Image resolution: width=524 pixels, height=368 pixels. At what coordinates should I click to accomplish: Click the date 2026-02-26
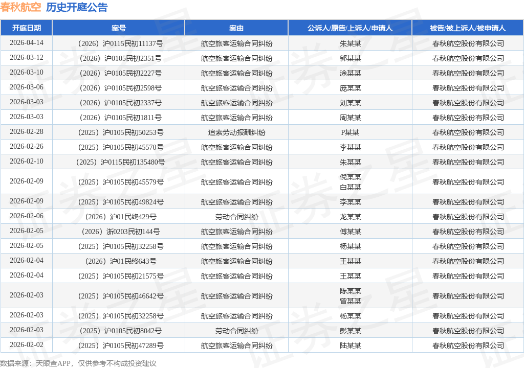(x=27, y=146)
